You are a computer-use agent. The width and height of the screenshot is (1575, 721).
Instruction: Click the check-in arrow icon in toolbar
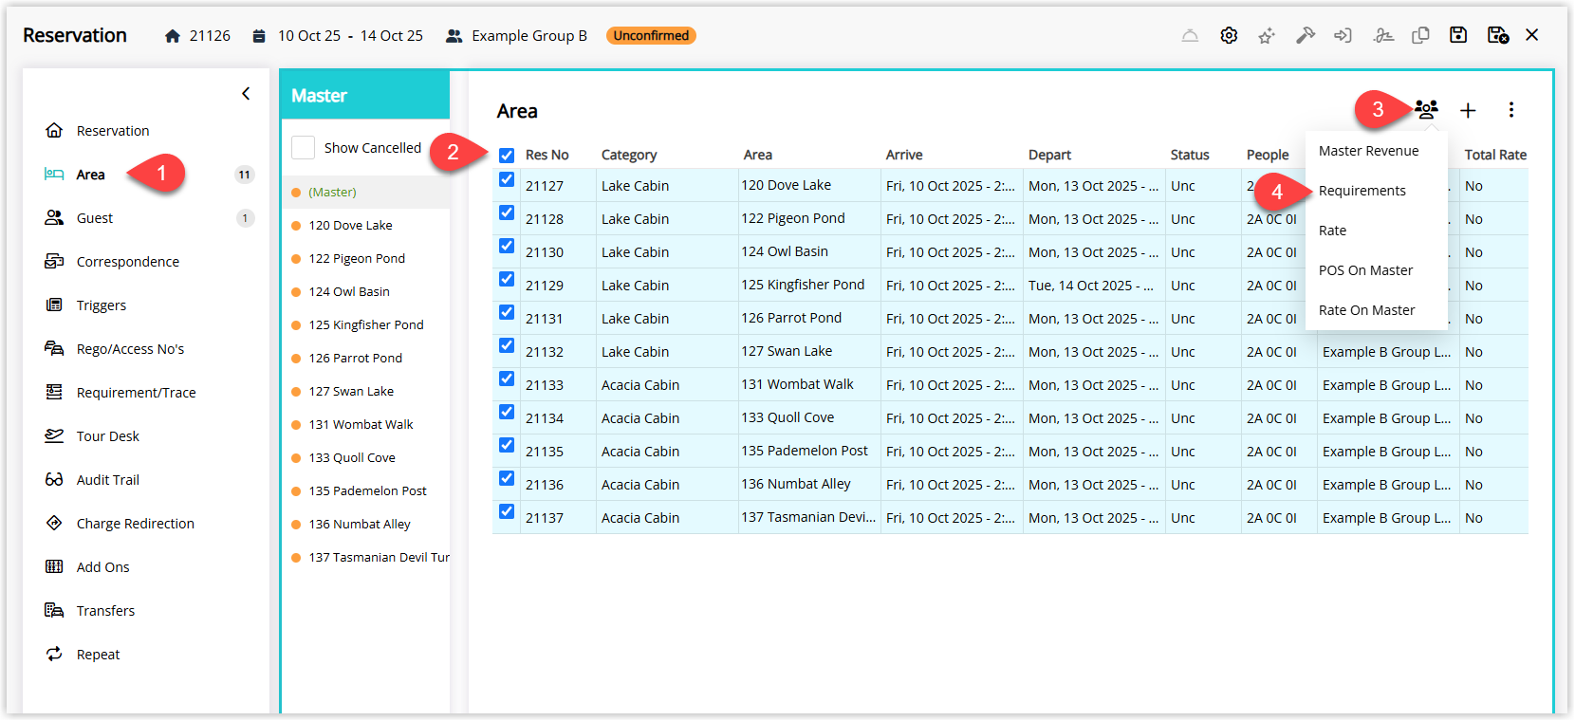1343,35
